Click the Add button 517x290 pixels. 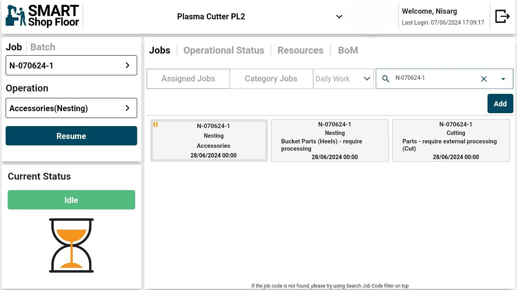pos(500,104)
